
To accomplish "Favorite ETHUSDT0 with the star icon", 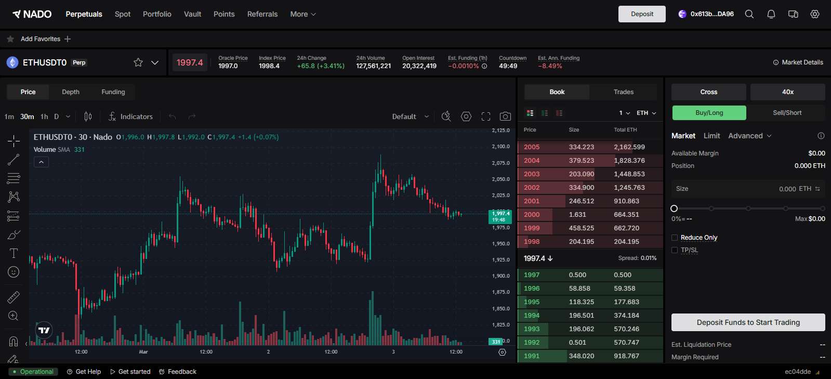I will (x=138, y=62).
